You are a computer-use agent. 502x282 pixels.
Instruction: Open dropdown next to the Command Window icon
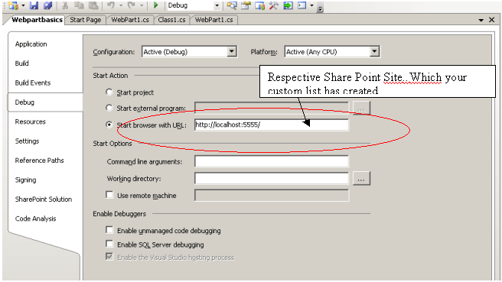[x=311, y=5]
